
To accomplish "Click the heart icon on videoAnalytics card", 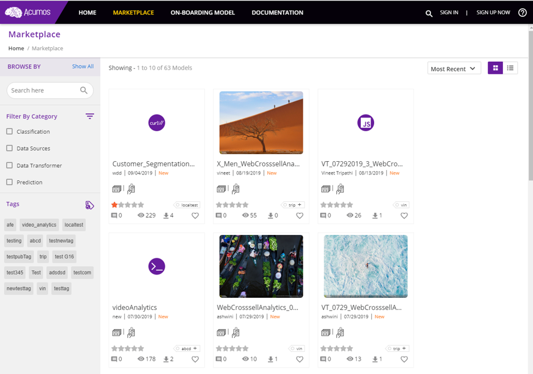I will tap(195, 360).
